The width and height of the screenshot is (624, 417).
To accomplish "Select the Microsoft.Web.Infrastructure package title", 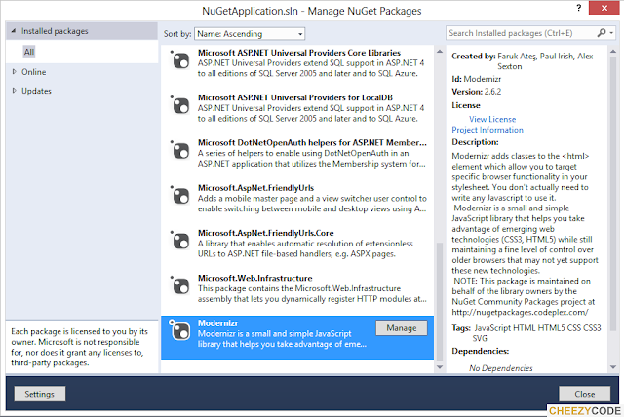I will (x=255, y=278).
